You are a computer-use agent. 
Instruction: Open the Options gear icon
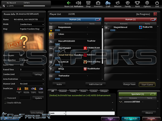[147, 4]
